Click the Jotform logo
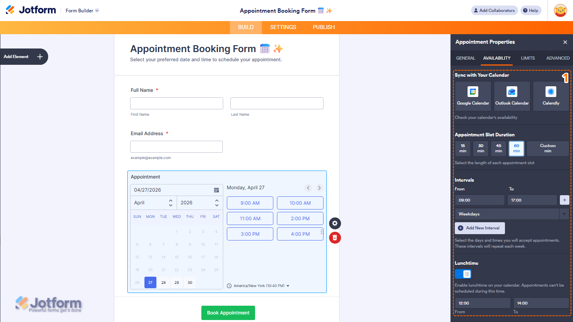573x322 pixels. click(31, 10)
